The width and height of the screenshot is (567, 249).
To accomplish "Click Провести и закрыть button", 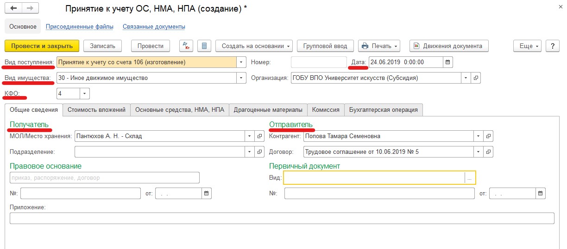I will (42, 46).
